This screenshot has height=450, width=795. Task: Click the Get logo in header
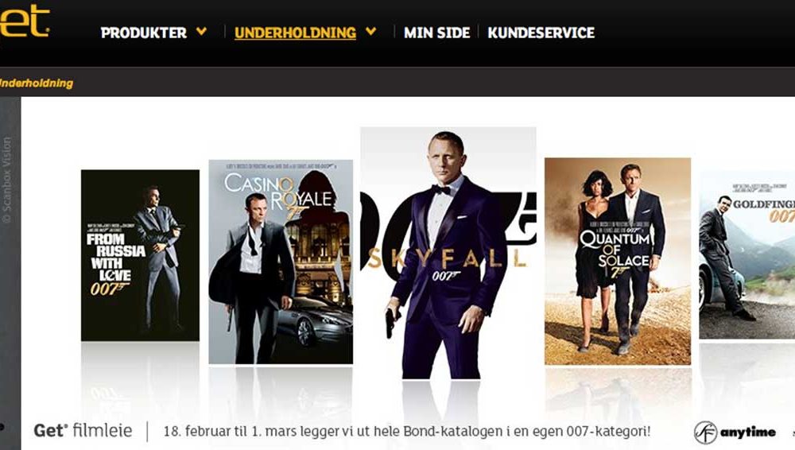[x=24, y=21]
